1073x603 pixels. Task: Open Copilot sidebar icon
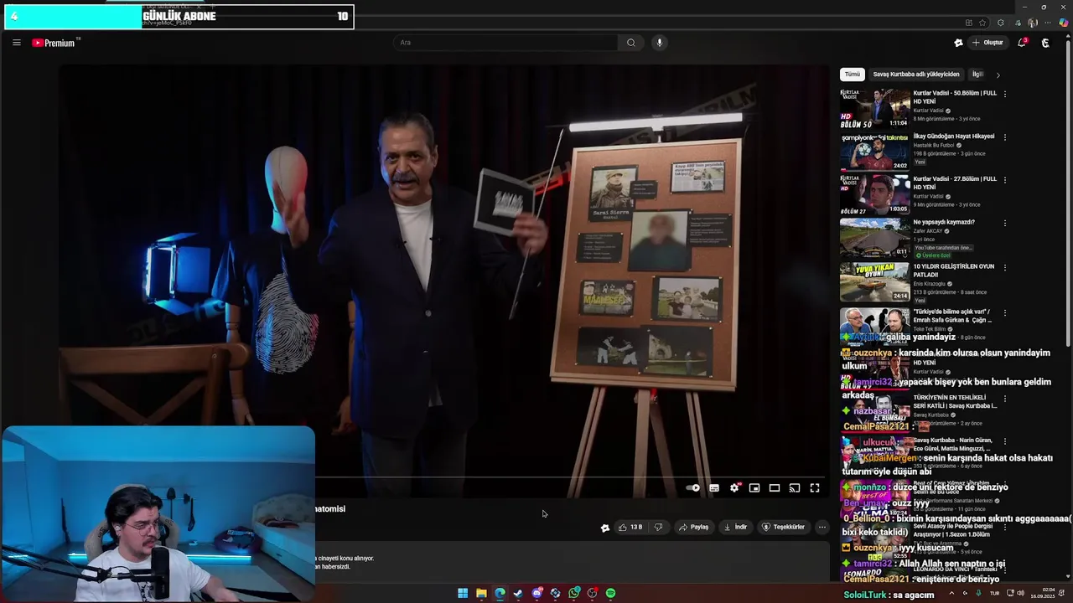pos(1064,23)
